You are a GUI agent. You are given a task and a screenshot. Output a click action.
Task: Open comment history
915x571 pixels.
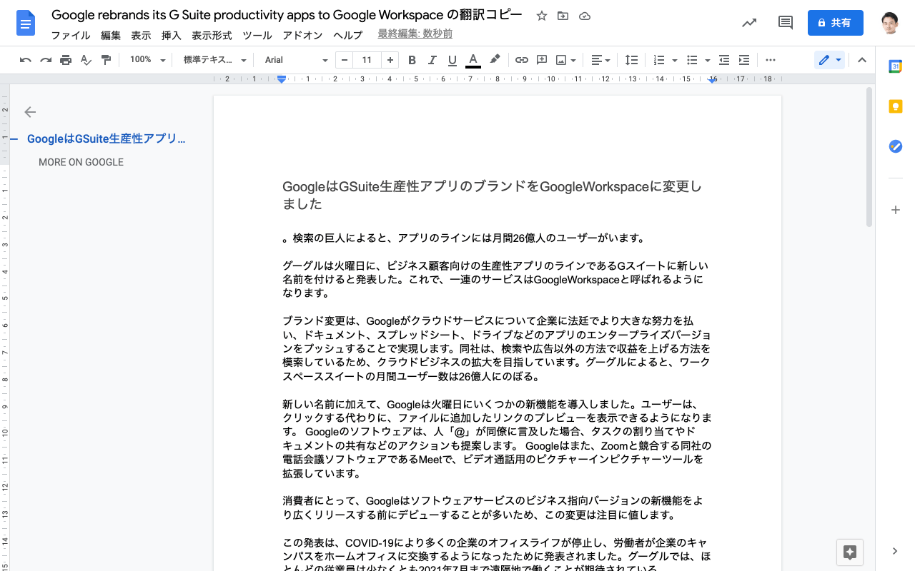pyautogui.click(x=786, y=23)
